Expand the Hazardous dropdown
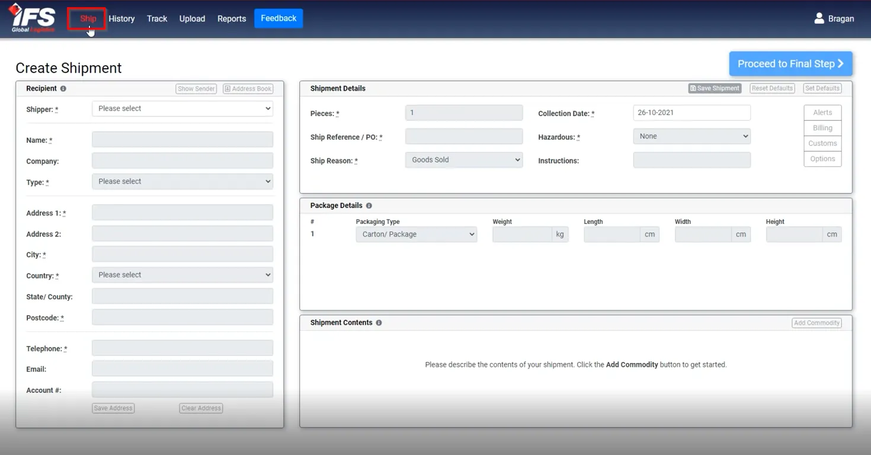This screenshot has height=455, width=871. [x=692, y=136]
